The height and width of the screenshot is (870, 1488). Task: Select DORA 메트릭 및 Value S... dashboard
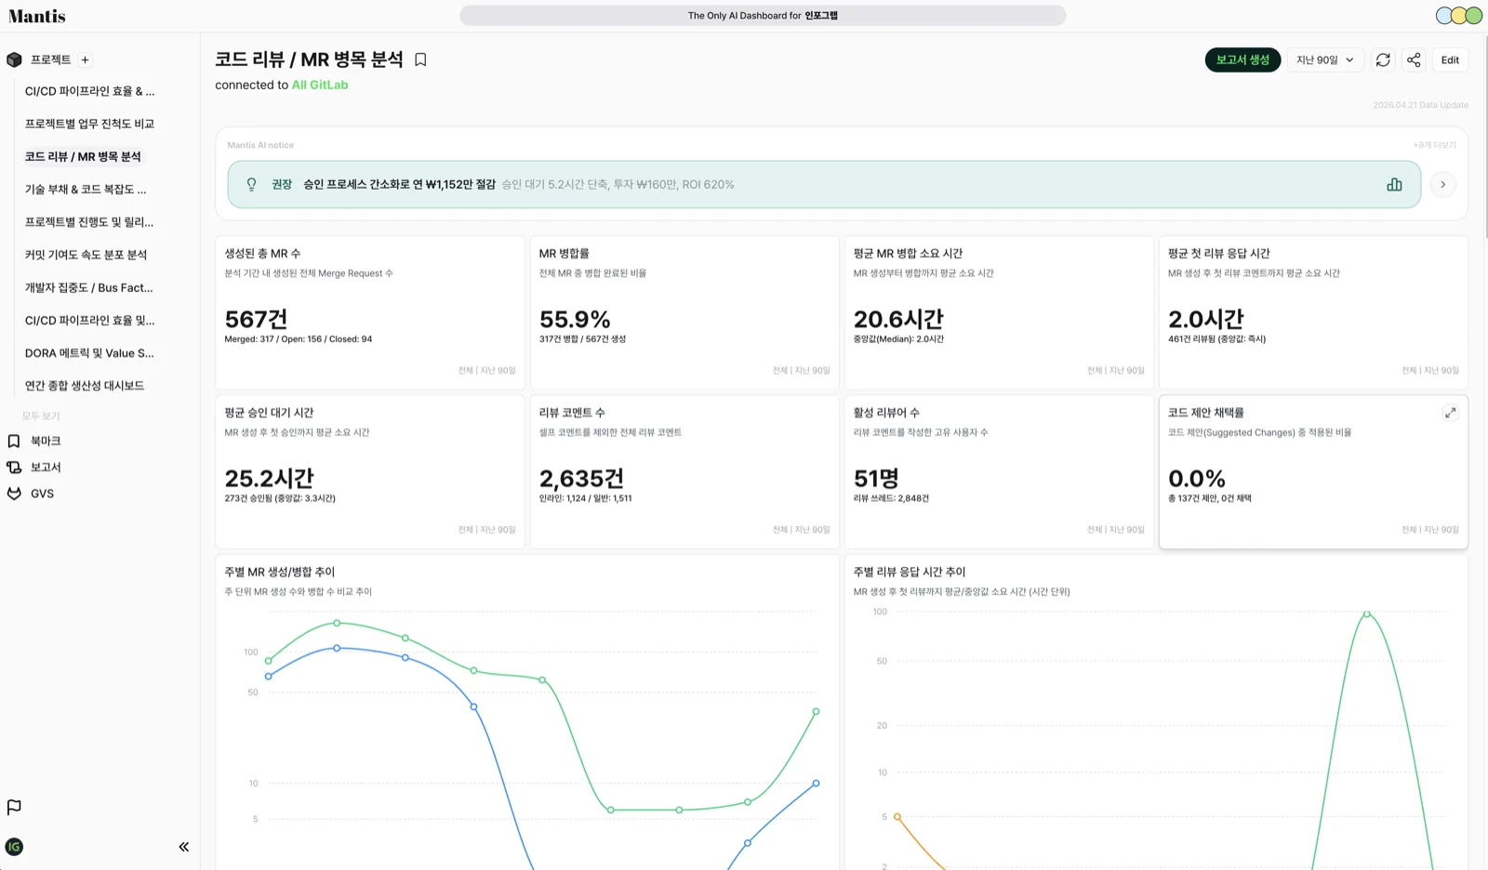89,353
